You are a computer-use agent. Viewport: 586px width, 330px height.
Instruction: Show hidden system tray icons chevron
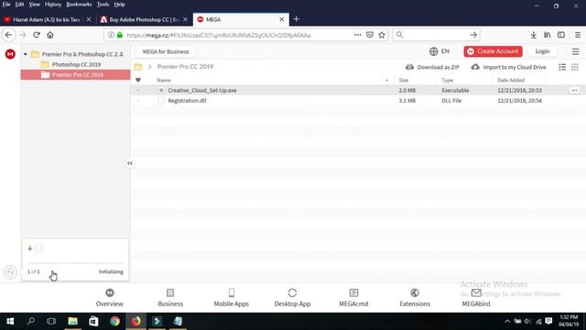[x=507, y=322]
